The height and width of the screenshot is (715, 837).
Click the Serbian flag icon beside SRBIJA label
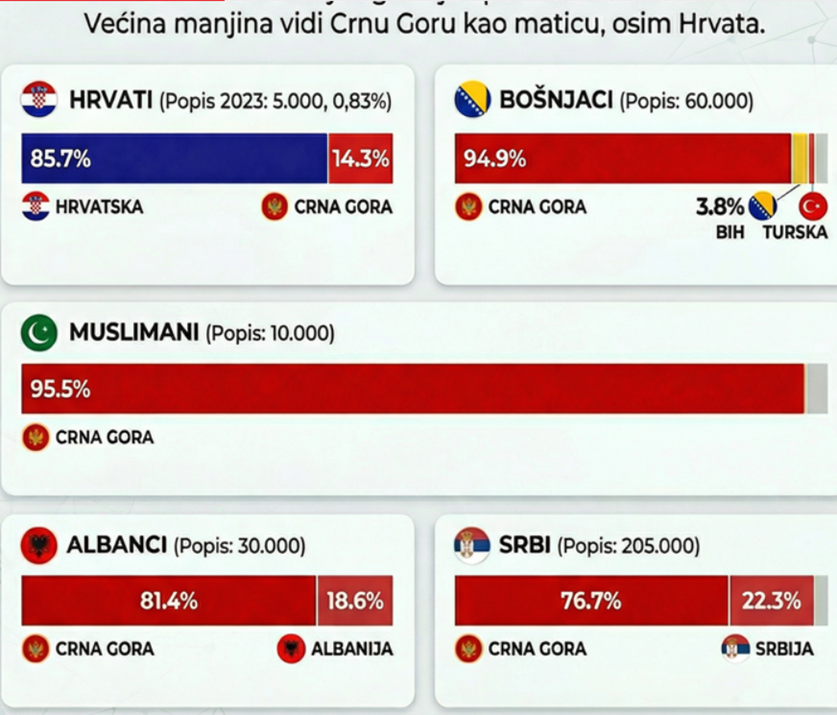point(735,649)
